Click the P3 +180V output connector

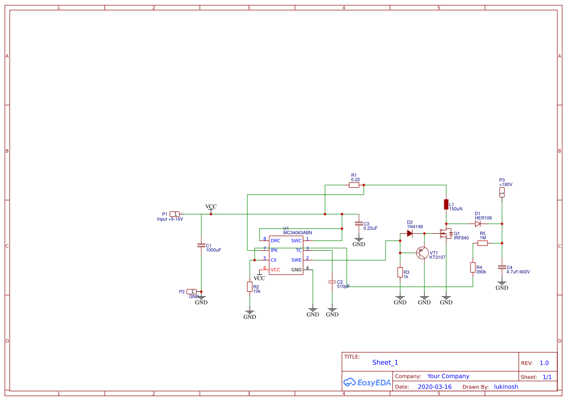(x=502, y=192)
